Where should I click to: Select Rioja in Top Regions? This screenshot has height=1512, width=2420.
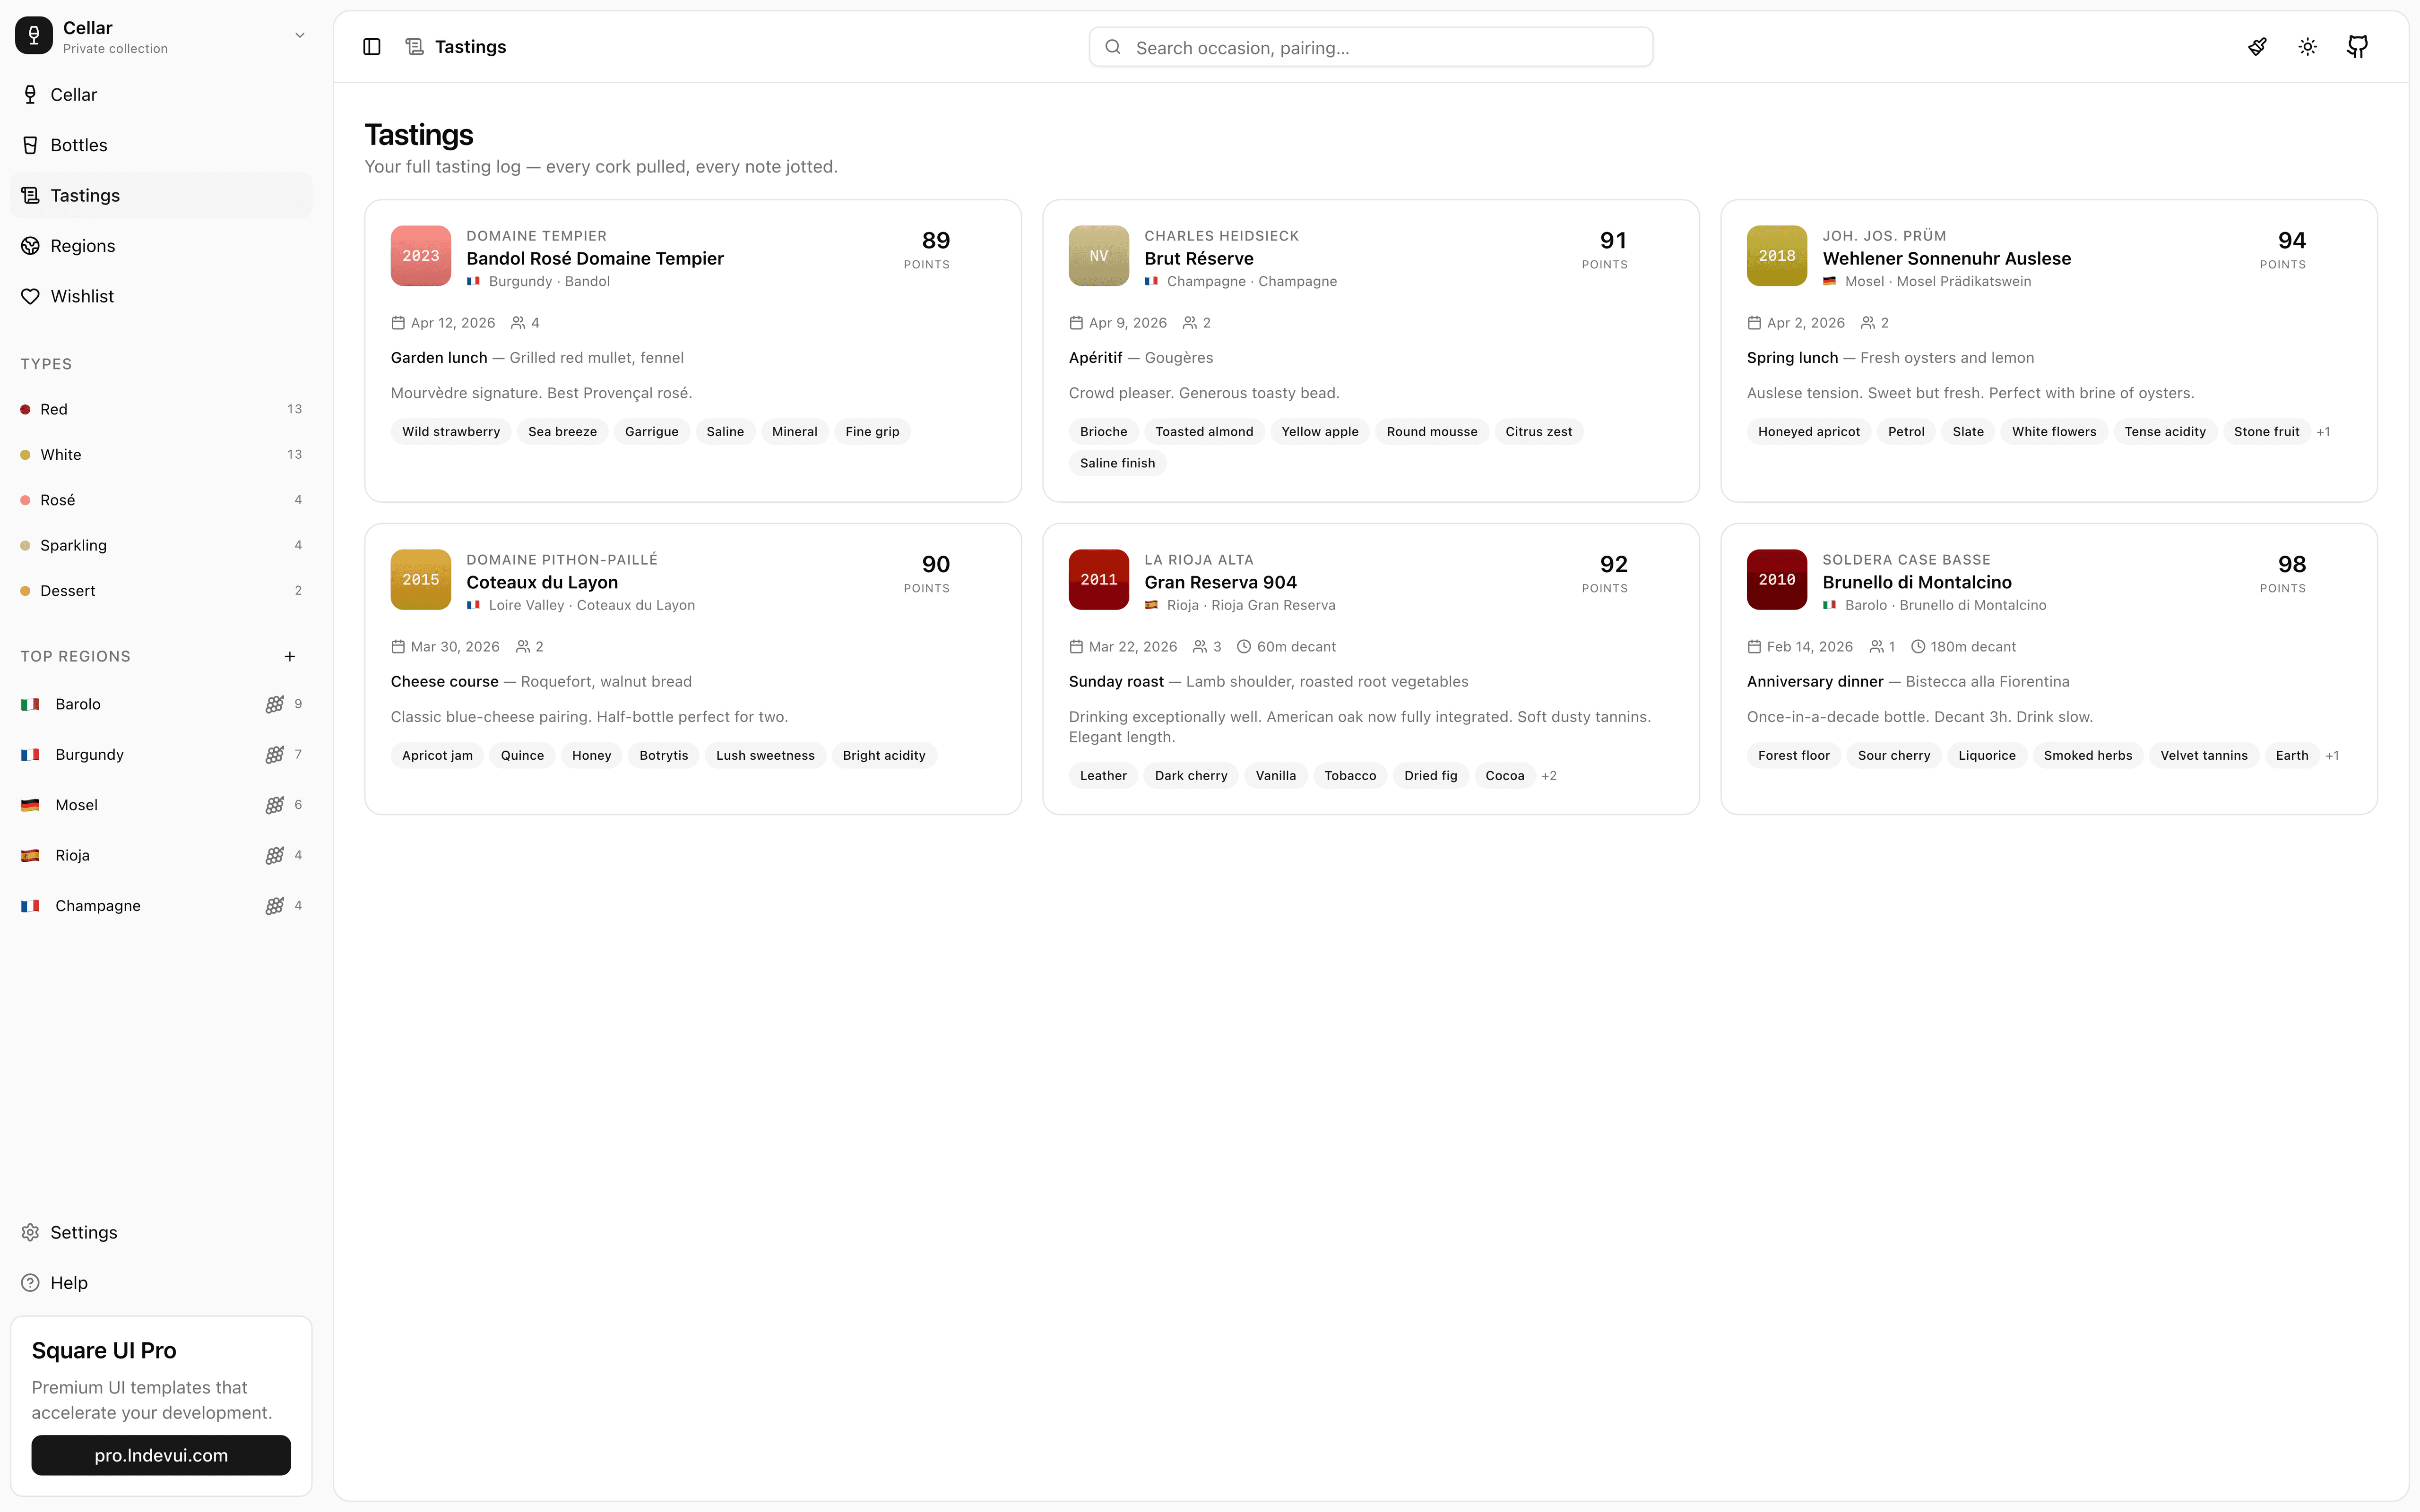click(161, 855)
